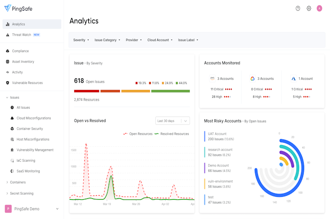Click the PingSafe Demo workspace avatar
The height and width of the screenshot is (219, 330).
pyautogui.click(x=8, y=209)
